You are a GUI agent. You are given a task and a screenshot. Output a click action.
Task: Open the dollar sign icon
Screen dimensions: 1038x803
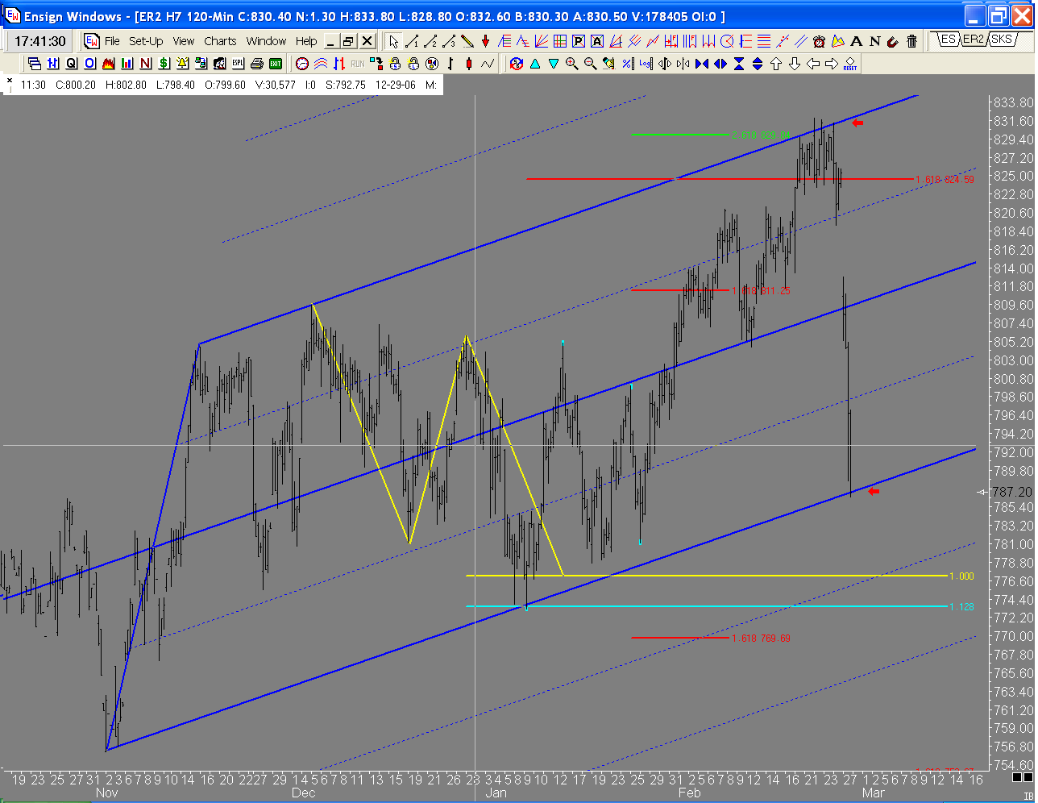(x=164, y=64)
